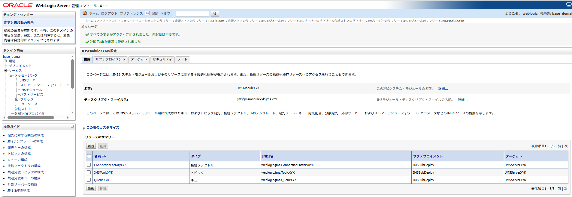572x197 pixels.
Task: Open the QueueXYK resource link
Action: tap(101, 180)
